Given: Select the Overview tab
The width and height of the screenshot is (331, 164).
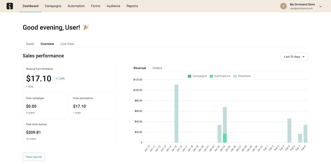Looking at the screenshot, I should (x=47, y=44).
